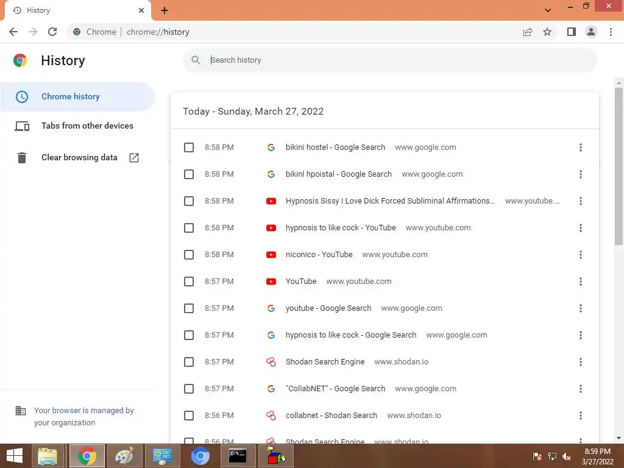Viewport: 624px width, 468px height.
Task: Select the History tab
Action: pos(77,10)
